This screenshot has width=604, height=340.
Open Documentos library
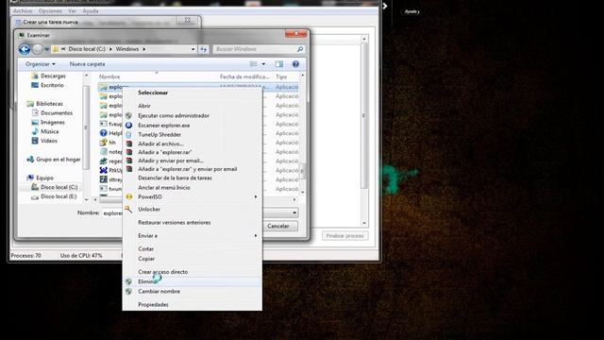pos(57,113)
